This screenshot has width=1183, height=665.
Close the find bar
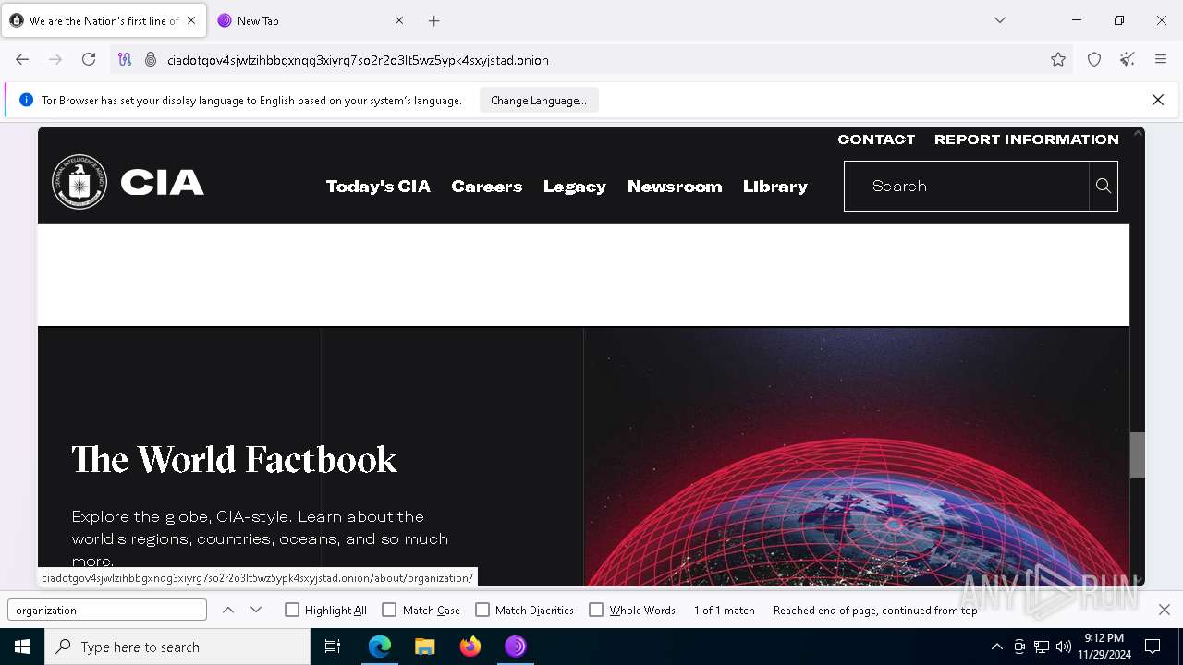point(1165,610)
